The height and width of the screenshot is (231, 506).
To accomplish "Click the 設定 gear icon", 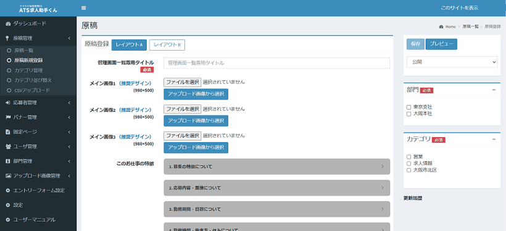I will (8, 205).
